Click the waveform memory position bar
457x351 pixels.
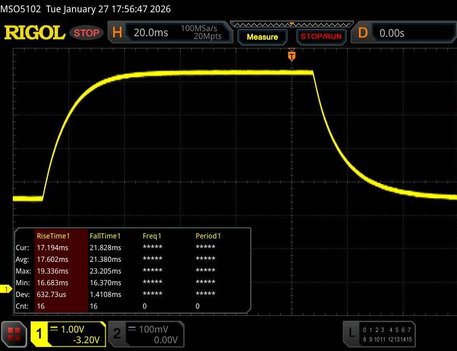point(291,24)
